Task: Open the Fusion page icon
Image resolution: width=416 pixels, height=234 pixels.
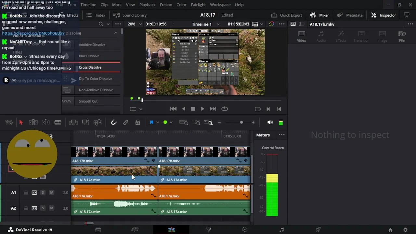Action: pyautogui.click(x=208, y=230)
